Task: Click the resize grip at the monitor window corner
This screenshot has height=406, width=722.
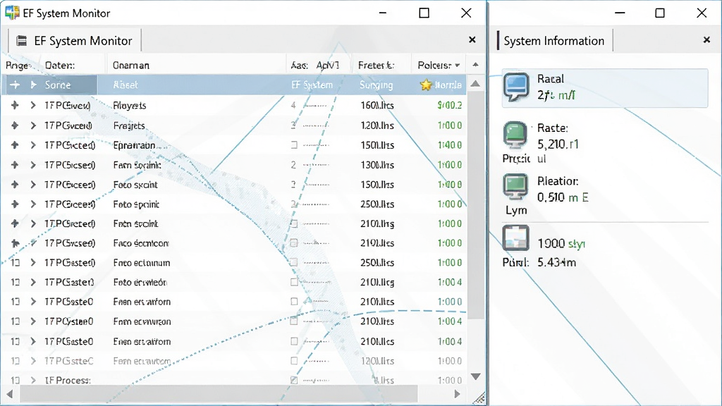Action: (x=479, y=398)
